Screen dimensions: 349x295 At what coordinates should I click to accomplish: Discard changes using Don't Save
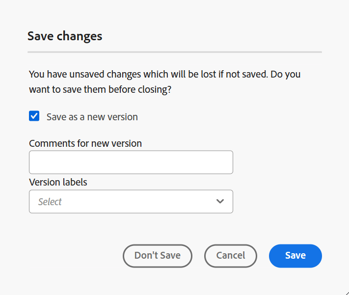point(157,255)
